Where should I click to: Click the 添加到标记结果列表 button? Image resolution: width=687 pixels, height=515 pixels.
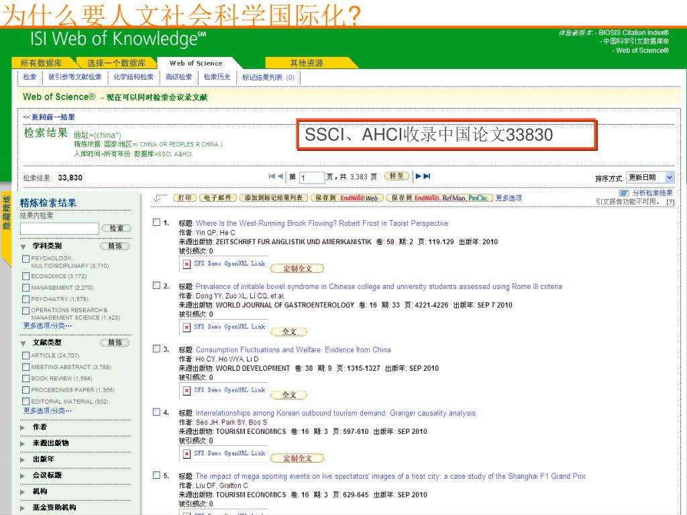coord(274,198)
